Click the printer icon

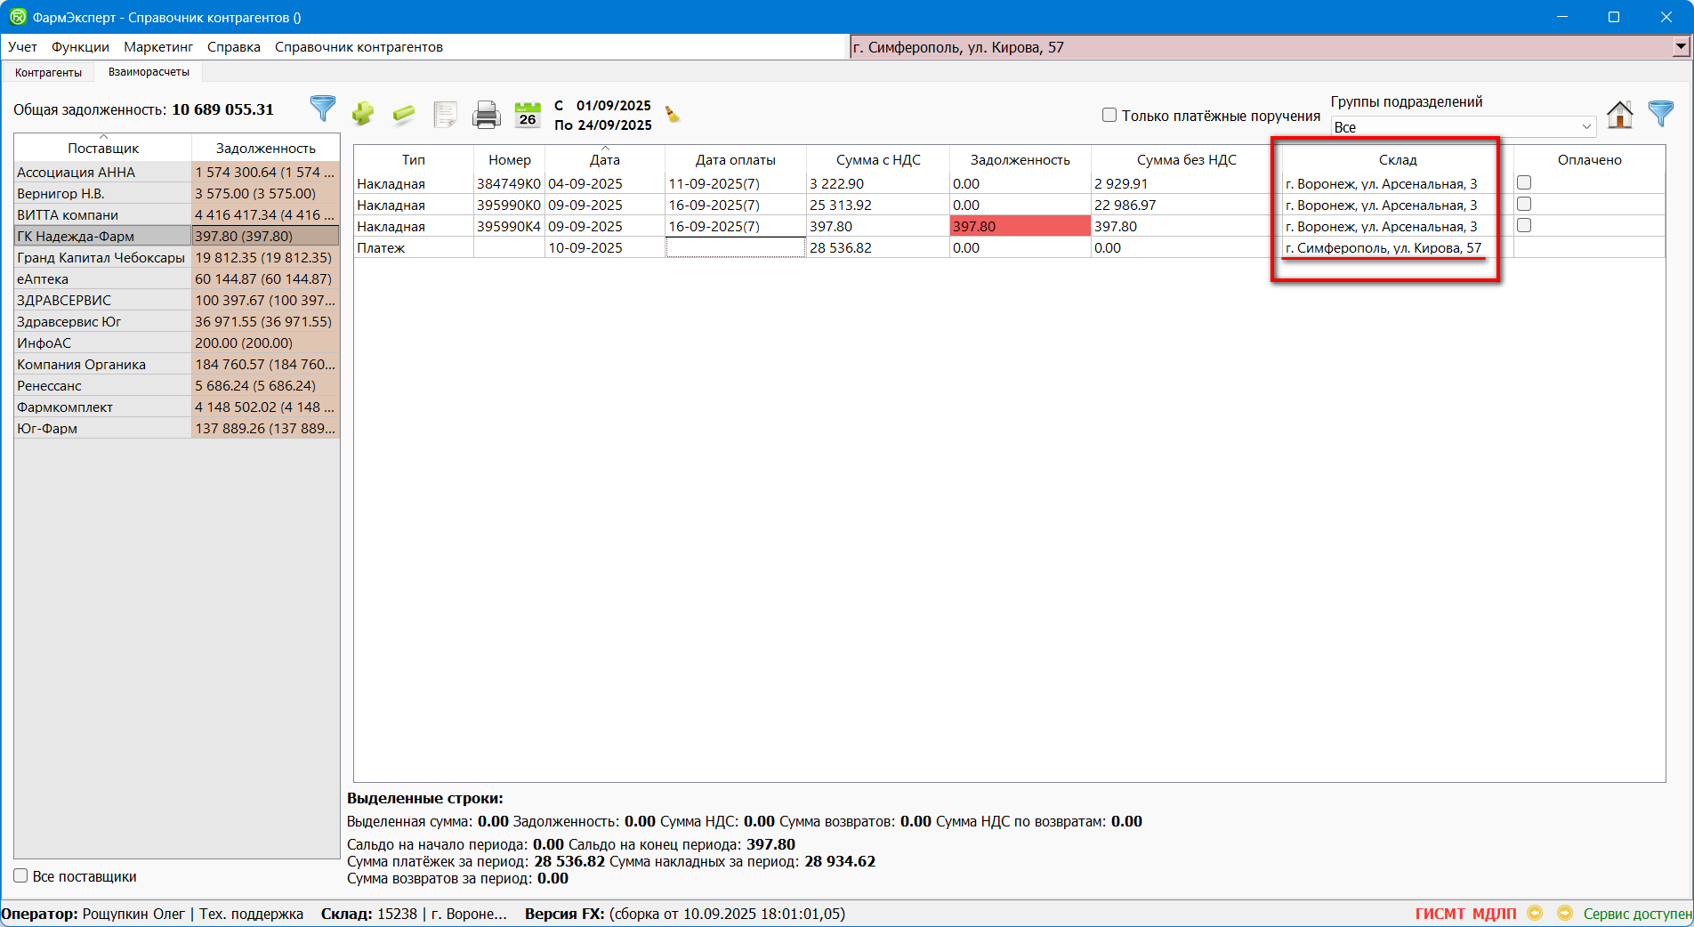[x=486, y=114]
